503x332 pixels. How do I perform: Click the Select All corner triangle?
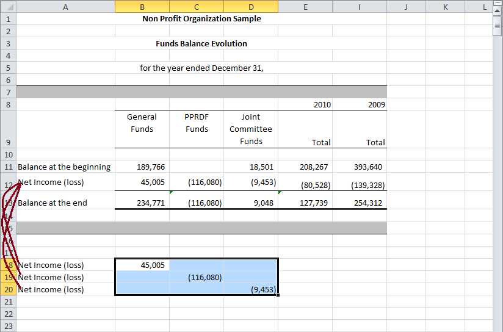(9, 7)
